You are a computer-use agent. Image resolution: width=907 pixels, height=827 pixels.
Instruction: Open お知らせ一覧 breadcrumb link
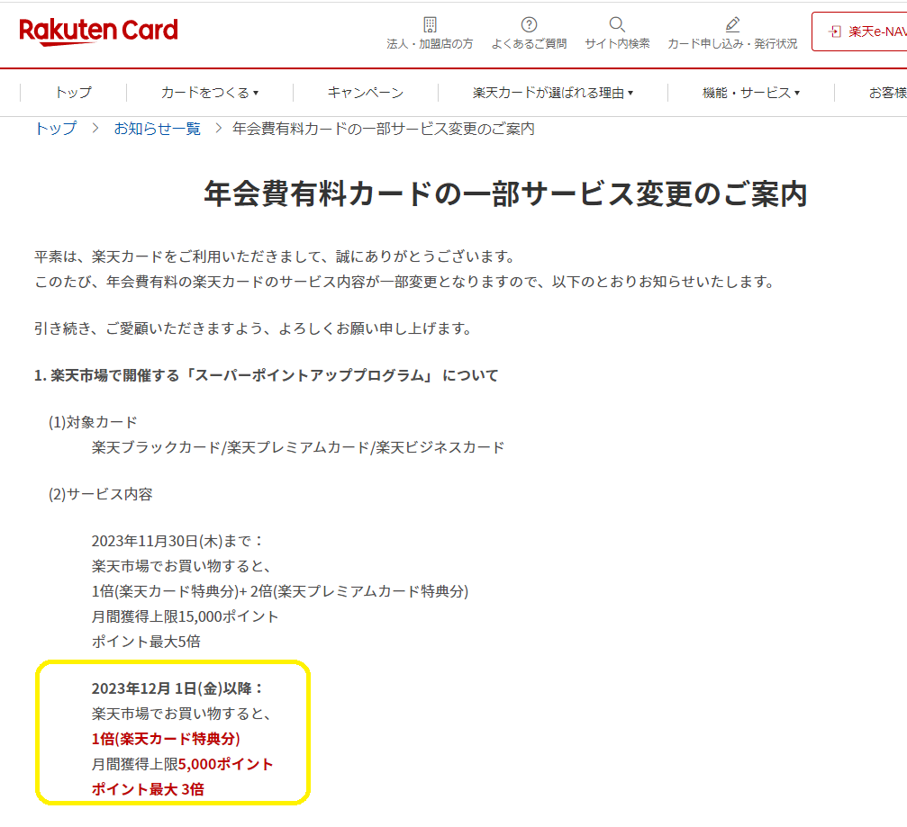pyautogui.click(x=158, y=129)
